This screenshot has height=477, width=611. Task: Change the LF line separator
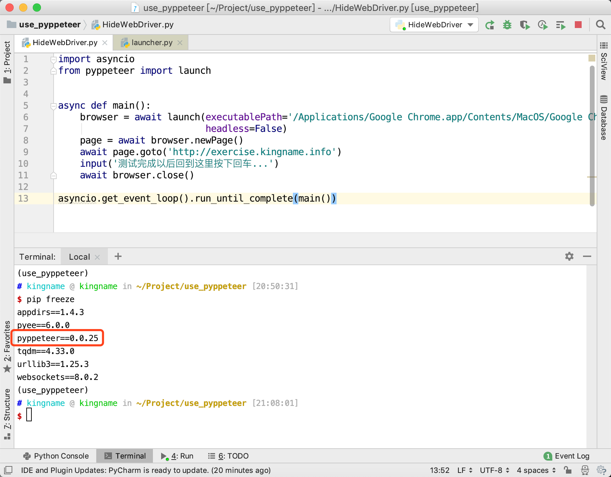(x=465, y=470)
